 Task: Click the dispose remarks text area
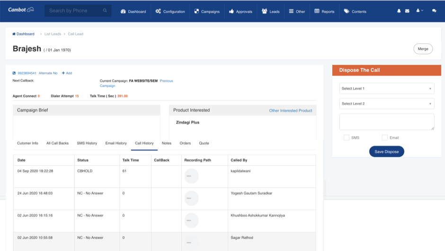coord(387,121)
